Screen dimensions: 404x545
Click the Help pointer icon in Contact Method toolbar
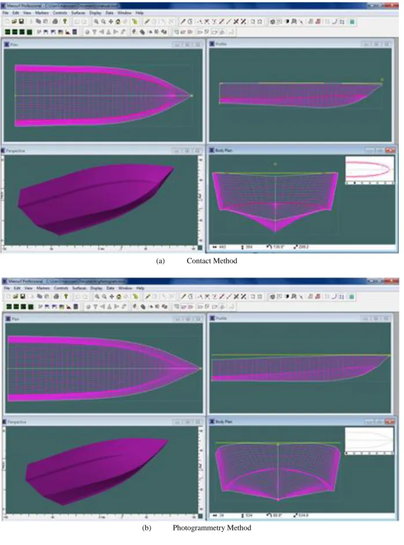pos(65,21)
